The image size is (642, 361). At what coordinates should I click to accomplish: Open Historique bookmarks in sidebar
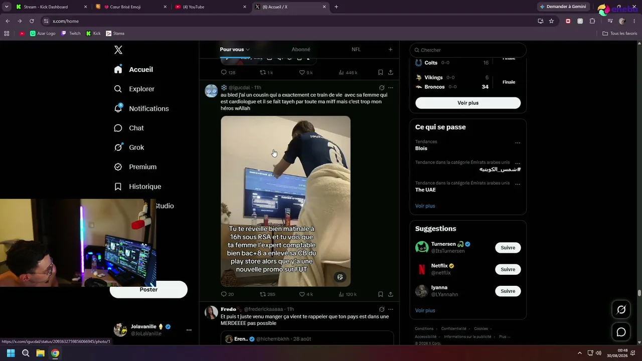point(137,187)
